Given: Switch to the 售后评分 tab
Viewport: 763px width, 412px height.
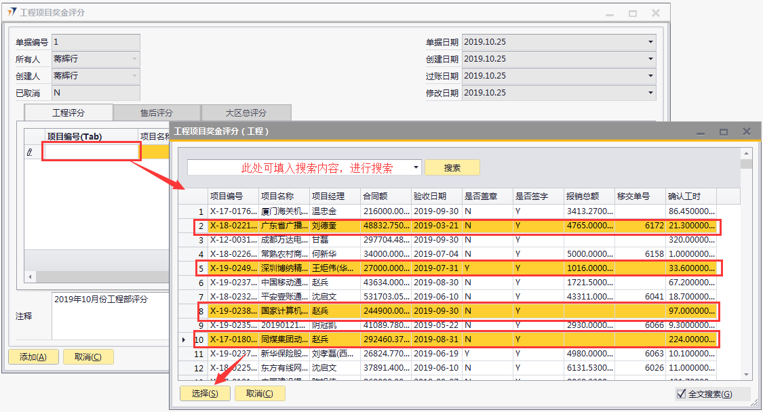Looking at the screenshot, I should click(157, 113).
